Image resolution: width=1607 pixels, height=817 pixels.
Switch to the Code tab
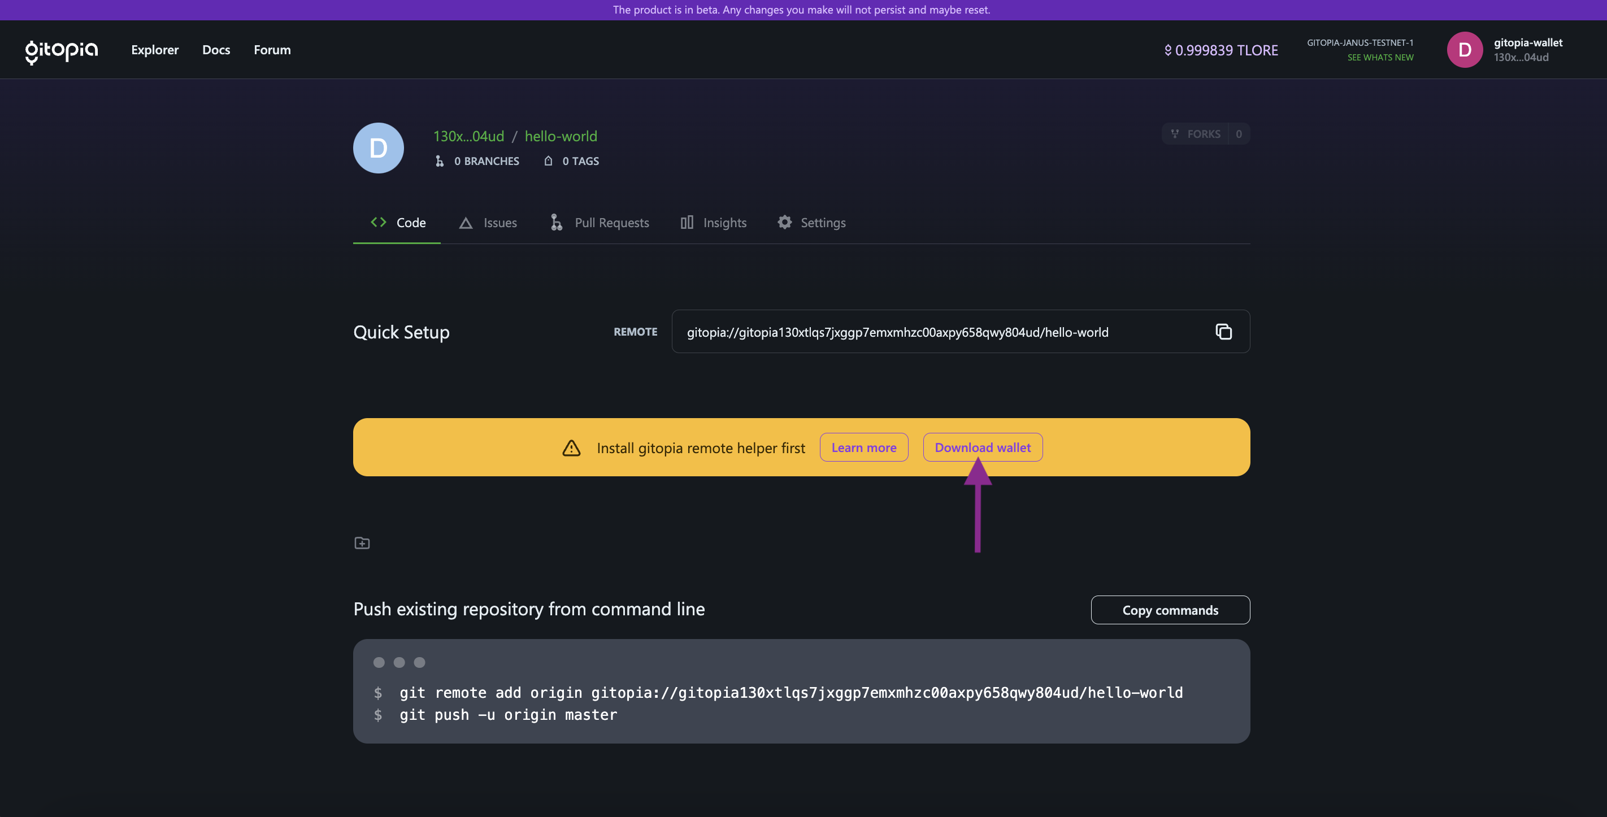410,222
